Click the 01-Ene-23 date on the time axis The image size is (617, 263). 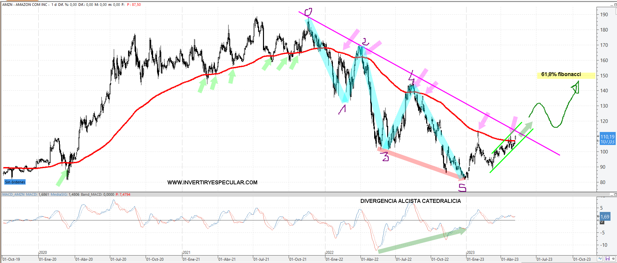click(475, 259)
